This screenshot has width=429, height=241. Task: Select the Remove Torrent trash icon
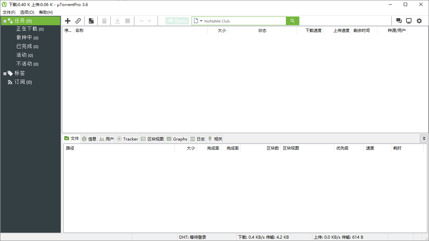click(x=104, y=21)
